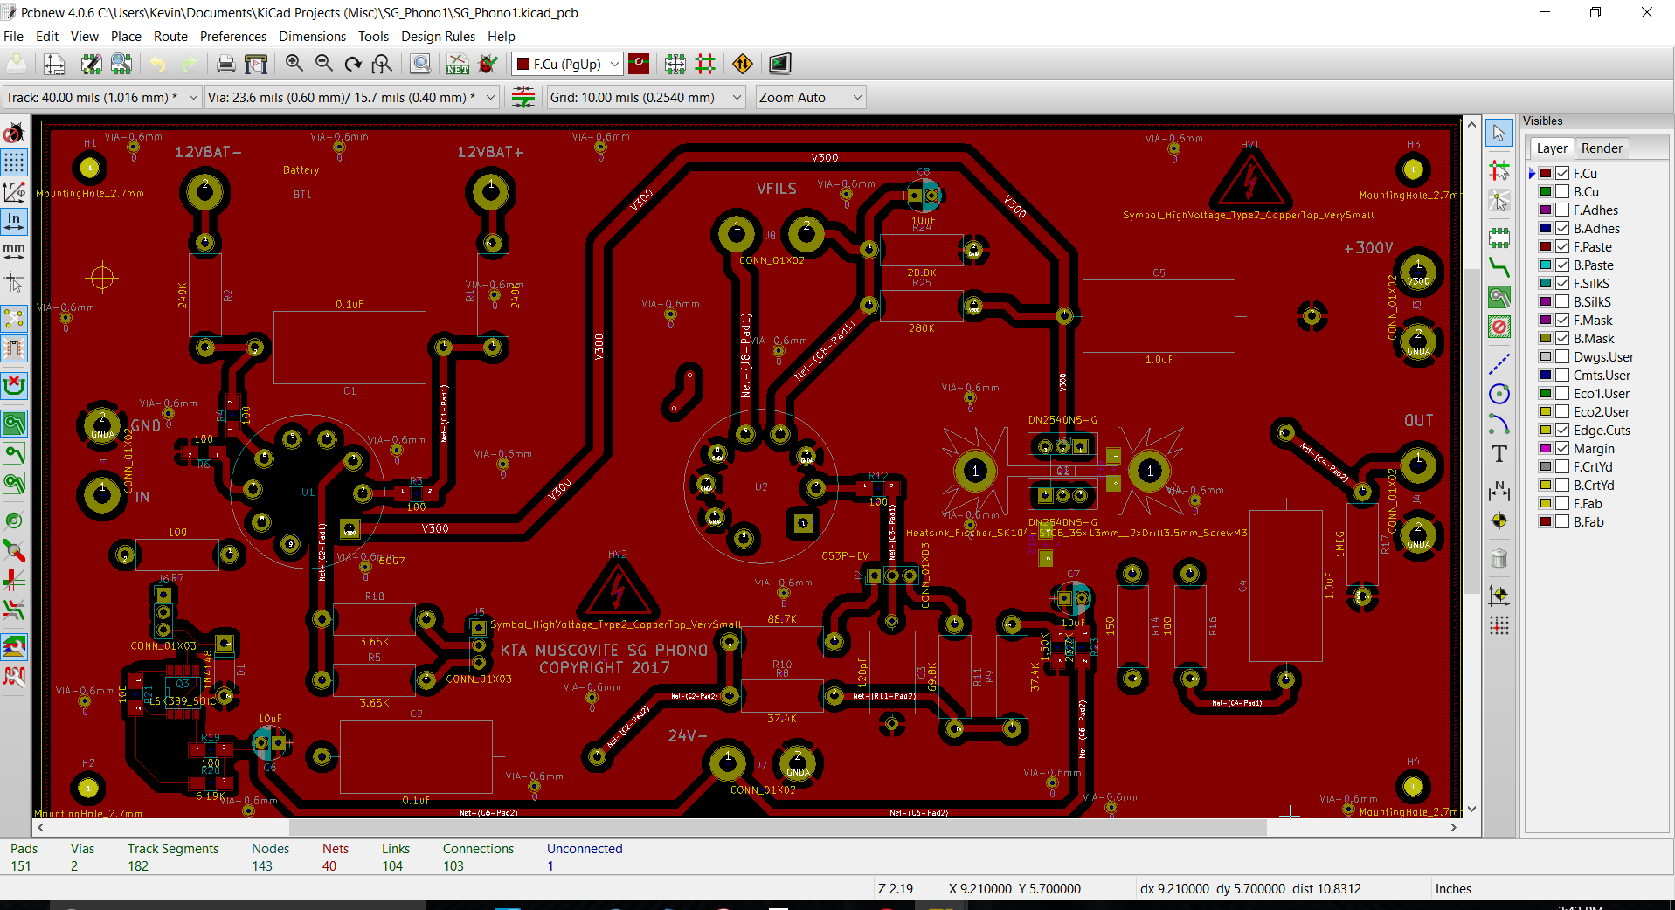Click the vertical scrollbar down arrow
Viewport: 1675px width, 910px height.
(1471, 809)
